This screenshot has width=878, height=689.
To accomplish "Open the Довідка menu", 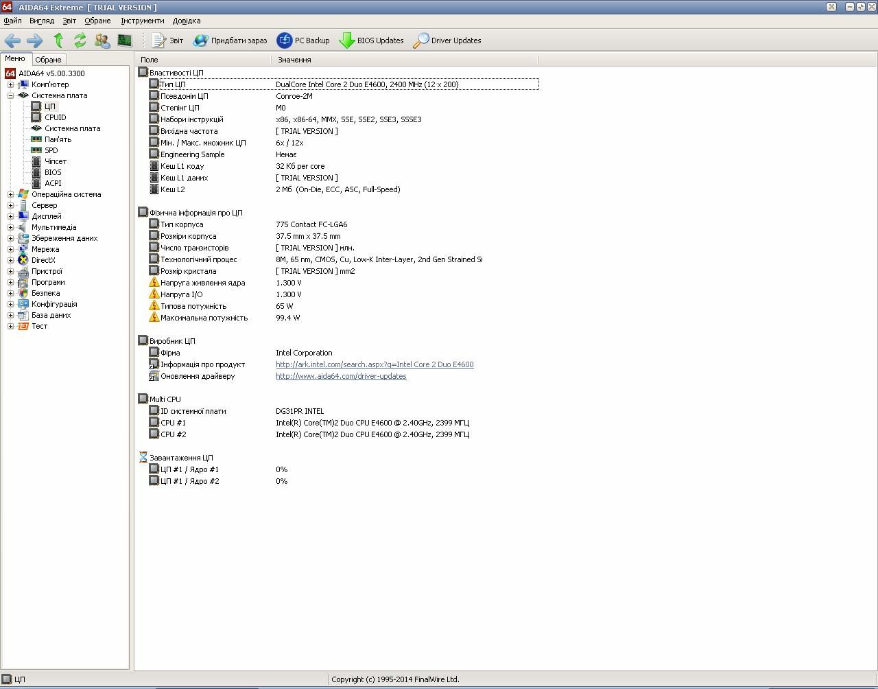I will coord(187,21).
